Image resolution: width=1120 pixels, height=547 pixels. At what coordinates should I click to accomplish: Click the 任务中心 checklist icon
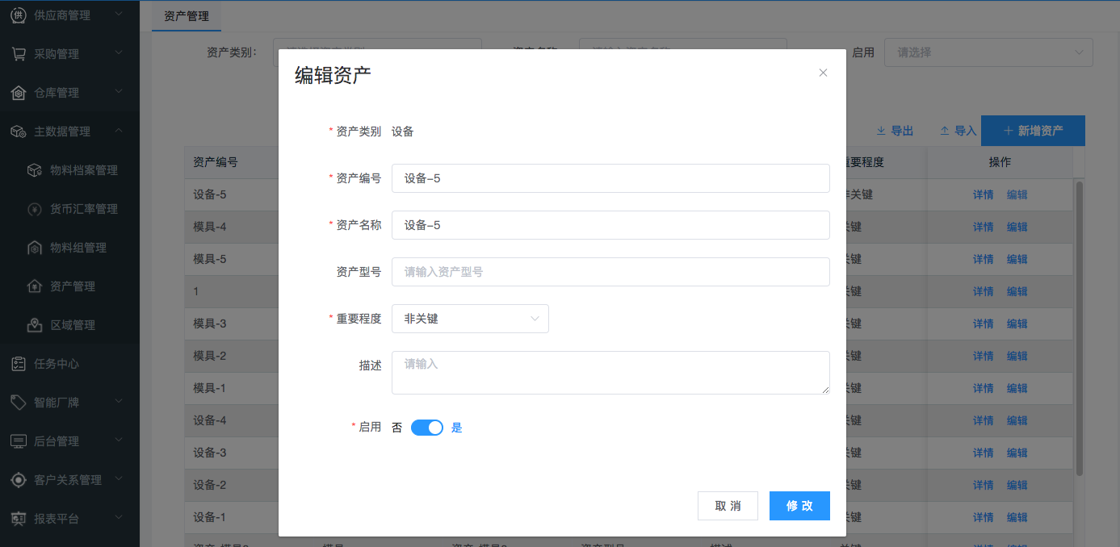18,364
